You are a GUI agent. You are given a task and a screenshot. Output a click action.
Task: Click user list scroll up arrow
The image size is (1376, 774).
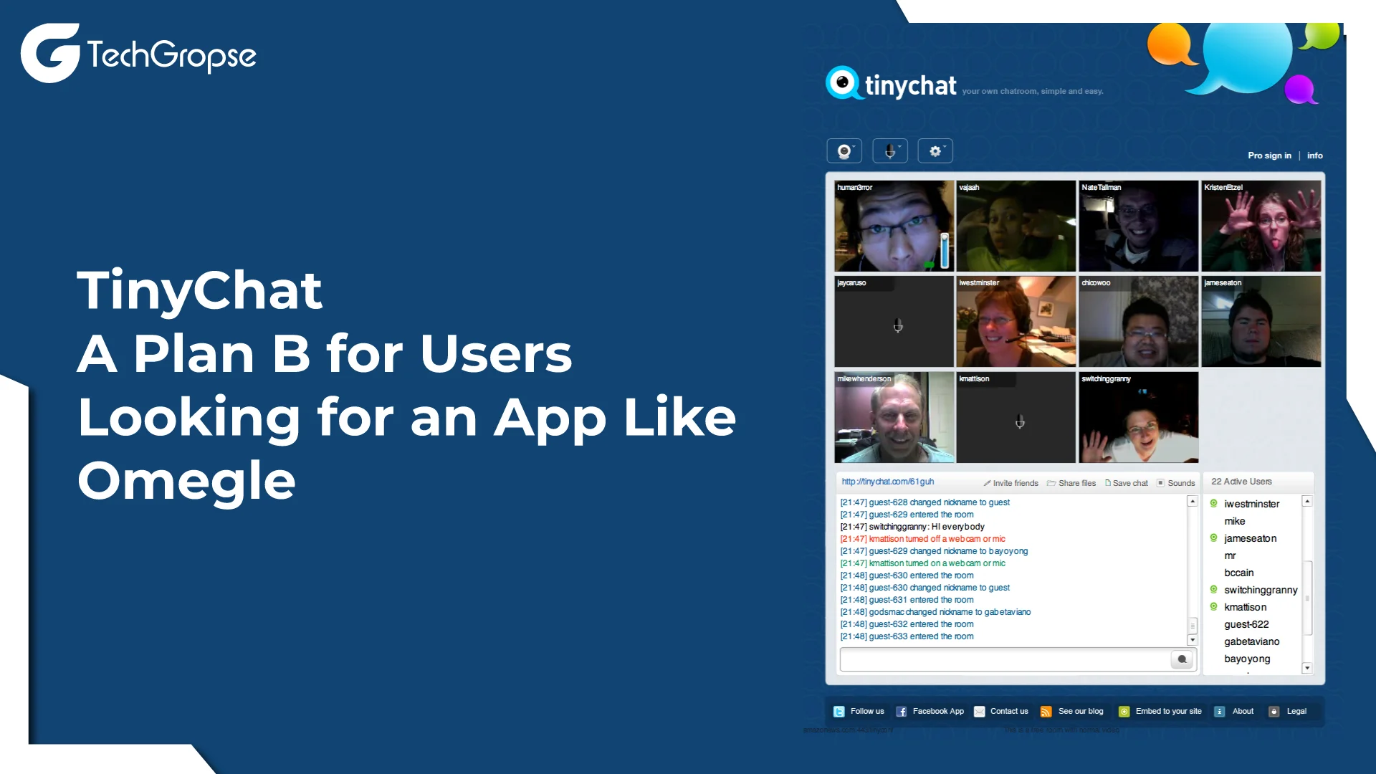point(1307,502)
